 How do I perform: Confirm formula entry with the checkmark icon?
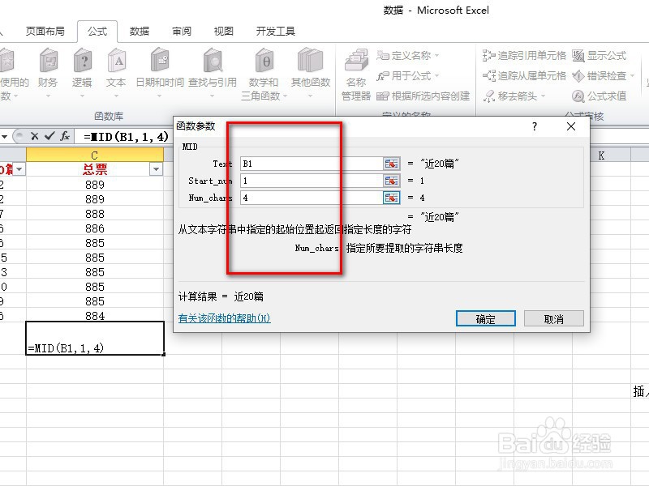(49, 136)
